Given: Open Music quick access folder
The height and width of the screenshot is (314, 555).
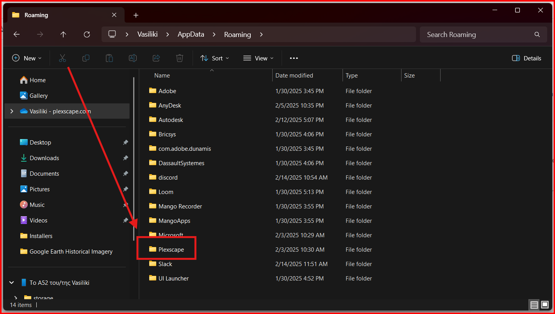Looking at the screenshot, I should [32, 205].
